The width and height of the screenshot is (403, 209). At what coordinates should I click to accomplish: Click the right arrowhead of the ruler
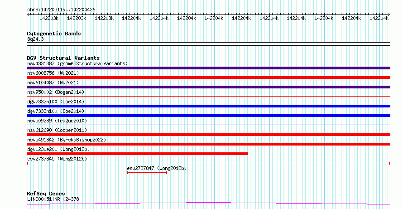(x=389, y=15)
